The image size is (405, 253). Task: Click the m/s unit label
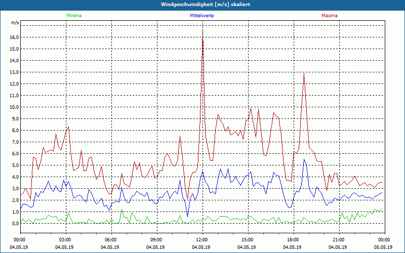coord(15,23)
